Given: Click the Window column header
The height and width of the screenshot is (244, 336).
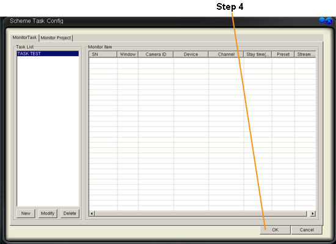Looking at the screenshot, I should pos(128,54).
